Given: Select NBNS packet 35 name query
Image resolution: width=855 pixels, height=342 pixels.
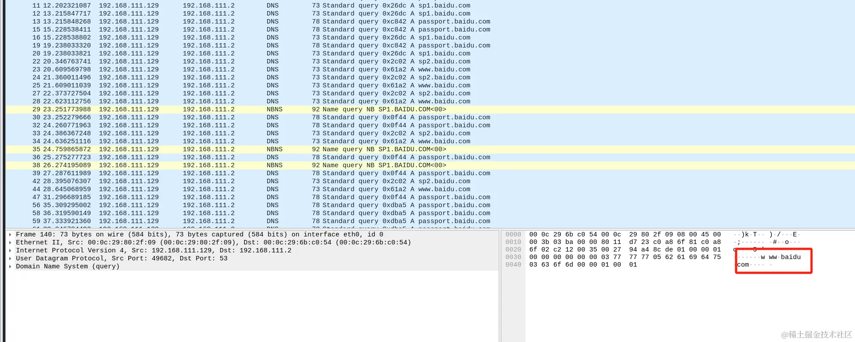Looking at the screenshot, I should coord(430,149).
